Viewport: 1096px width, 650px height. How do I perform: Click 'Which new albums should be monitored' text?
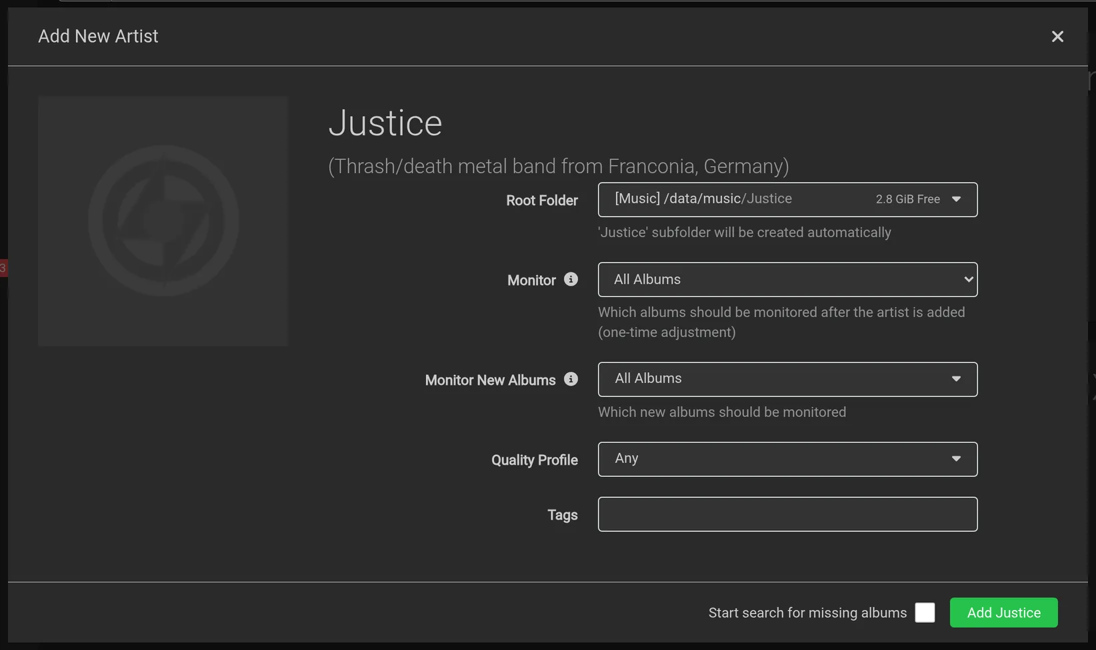[x=722, y=412]
